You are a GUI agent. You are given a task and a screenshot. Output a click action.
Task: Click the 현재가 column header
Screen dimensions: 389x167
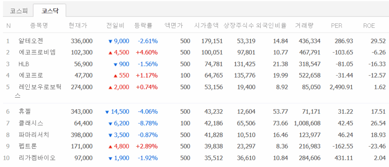coord(78,25)
